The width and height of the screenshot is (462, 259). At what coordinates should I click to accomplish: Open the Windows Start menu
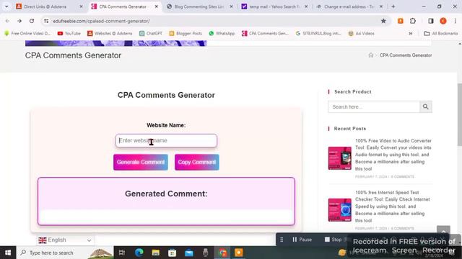click(8, 253)
